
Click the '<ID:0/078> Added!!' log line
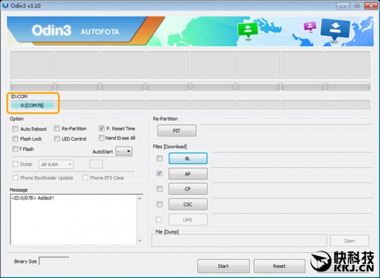pyautogui.click(x=33, y=198)
